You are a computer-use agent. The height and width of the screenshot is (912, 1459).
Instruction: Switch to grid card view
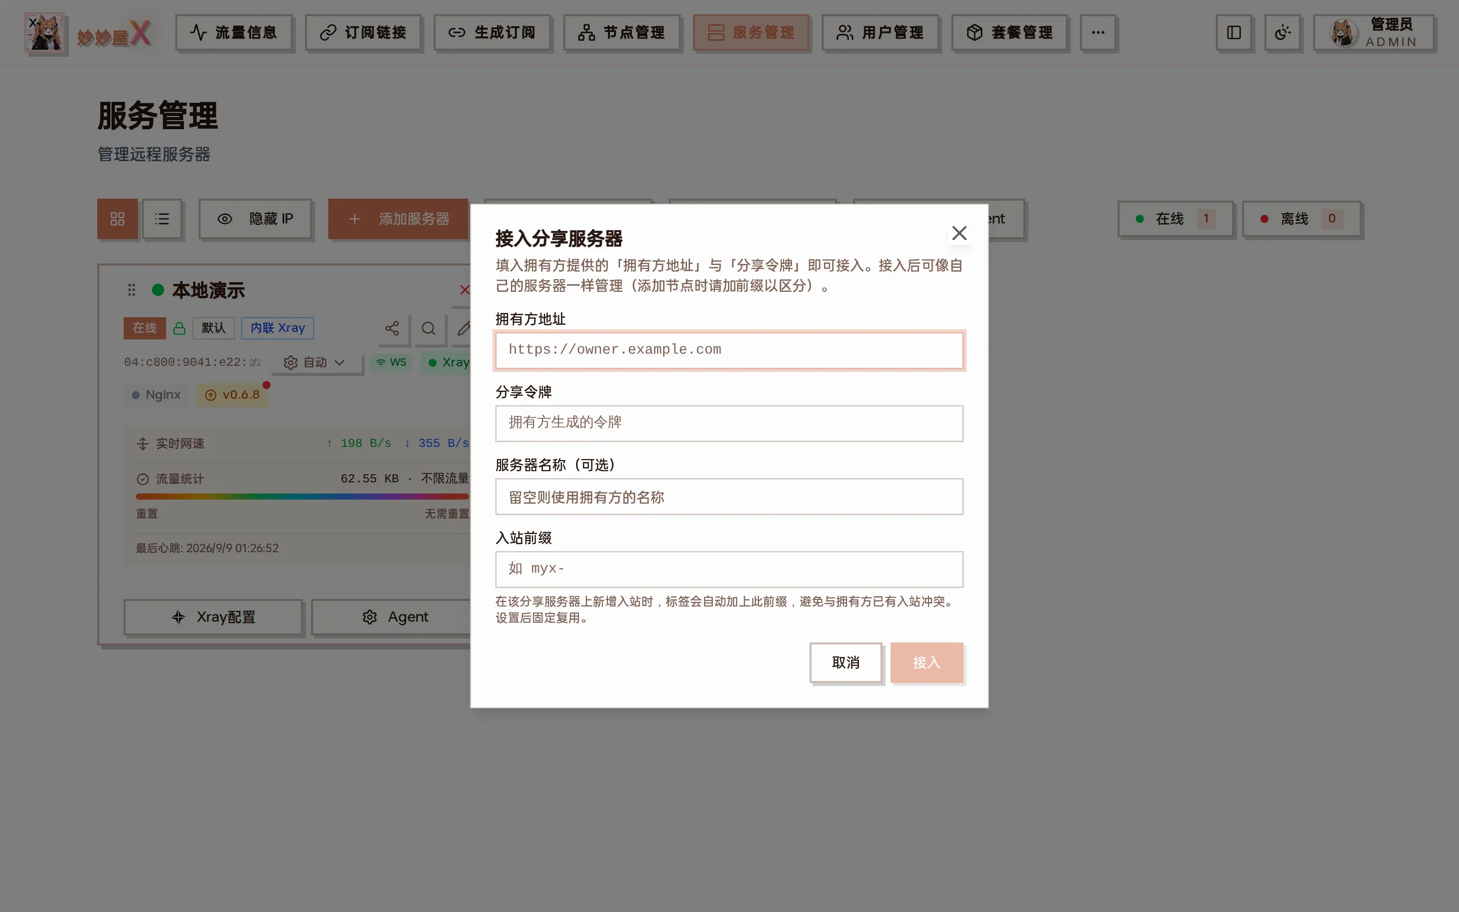point(118,219)
